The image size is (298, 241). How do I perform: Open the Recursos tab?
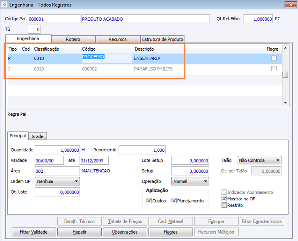tap(118, 39)
